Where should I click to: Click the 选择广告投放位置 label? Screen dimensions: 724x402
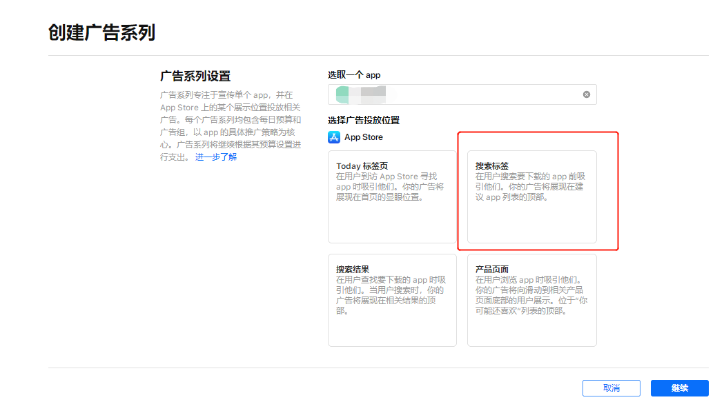(364, 121)
